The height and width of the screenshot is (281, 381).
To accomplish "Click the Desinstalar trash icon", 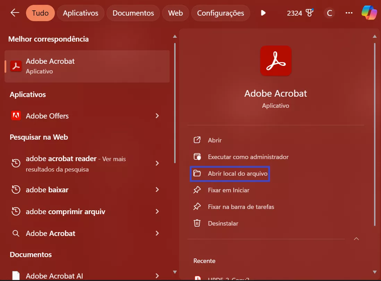I will 197,223.
